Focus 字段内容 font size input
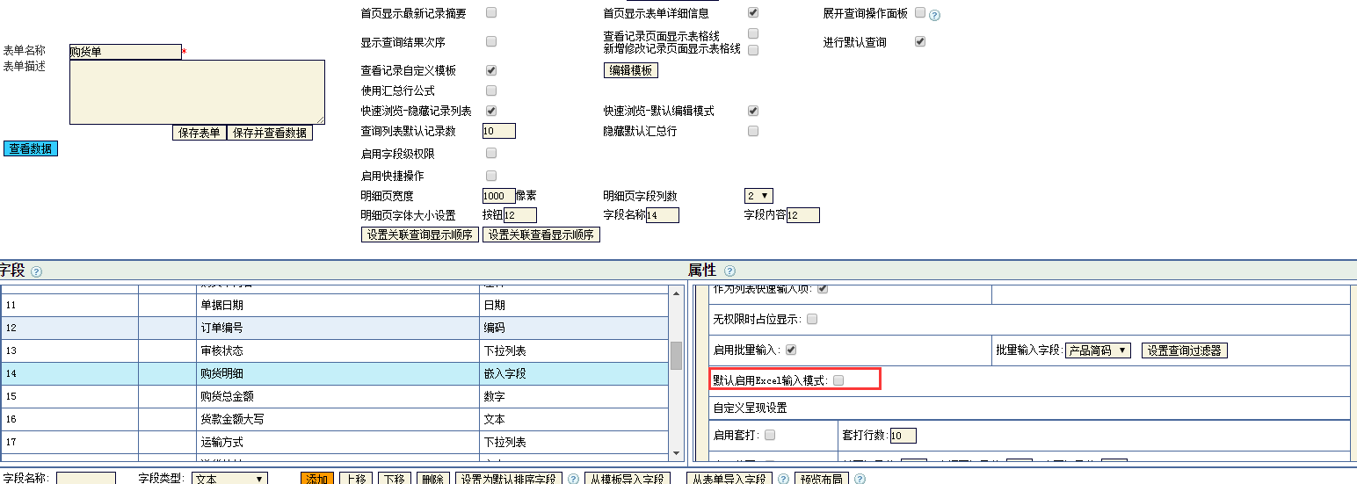The height and width of the screenshot is (484, 1357). pos(803,215)
